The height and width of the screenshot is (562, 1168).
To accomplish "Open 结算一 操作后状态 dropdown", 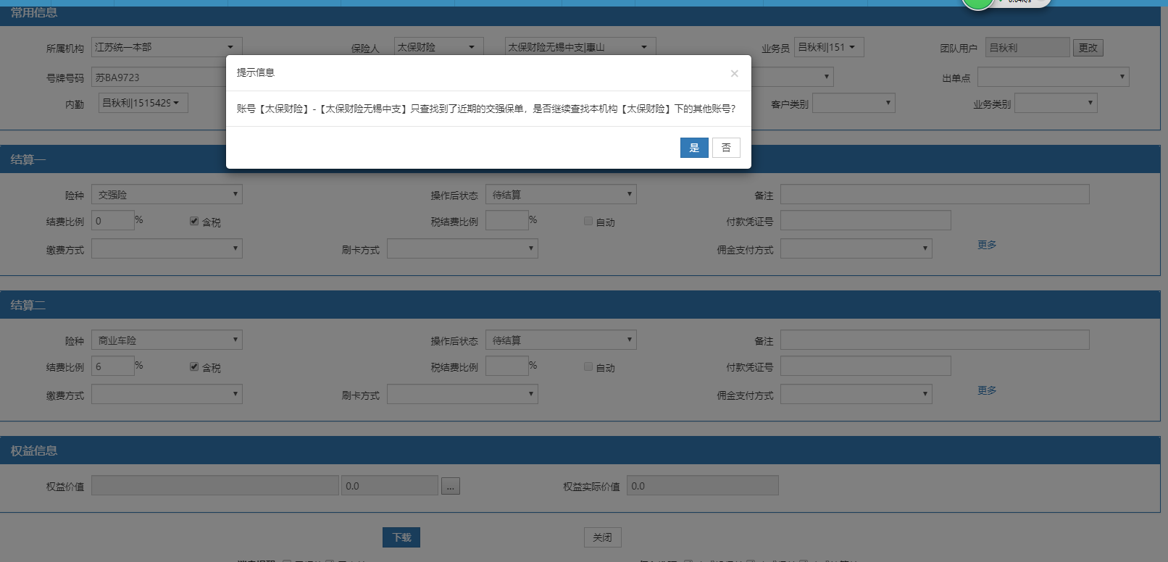I will pos(561,194).
